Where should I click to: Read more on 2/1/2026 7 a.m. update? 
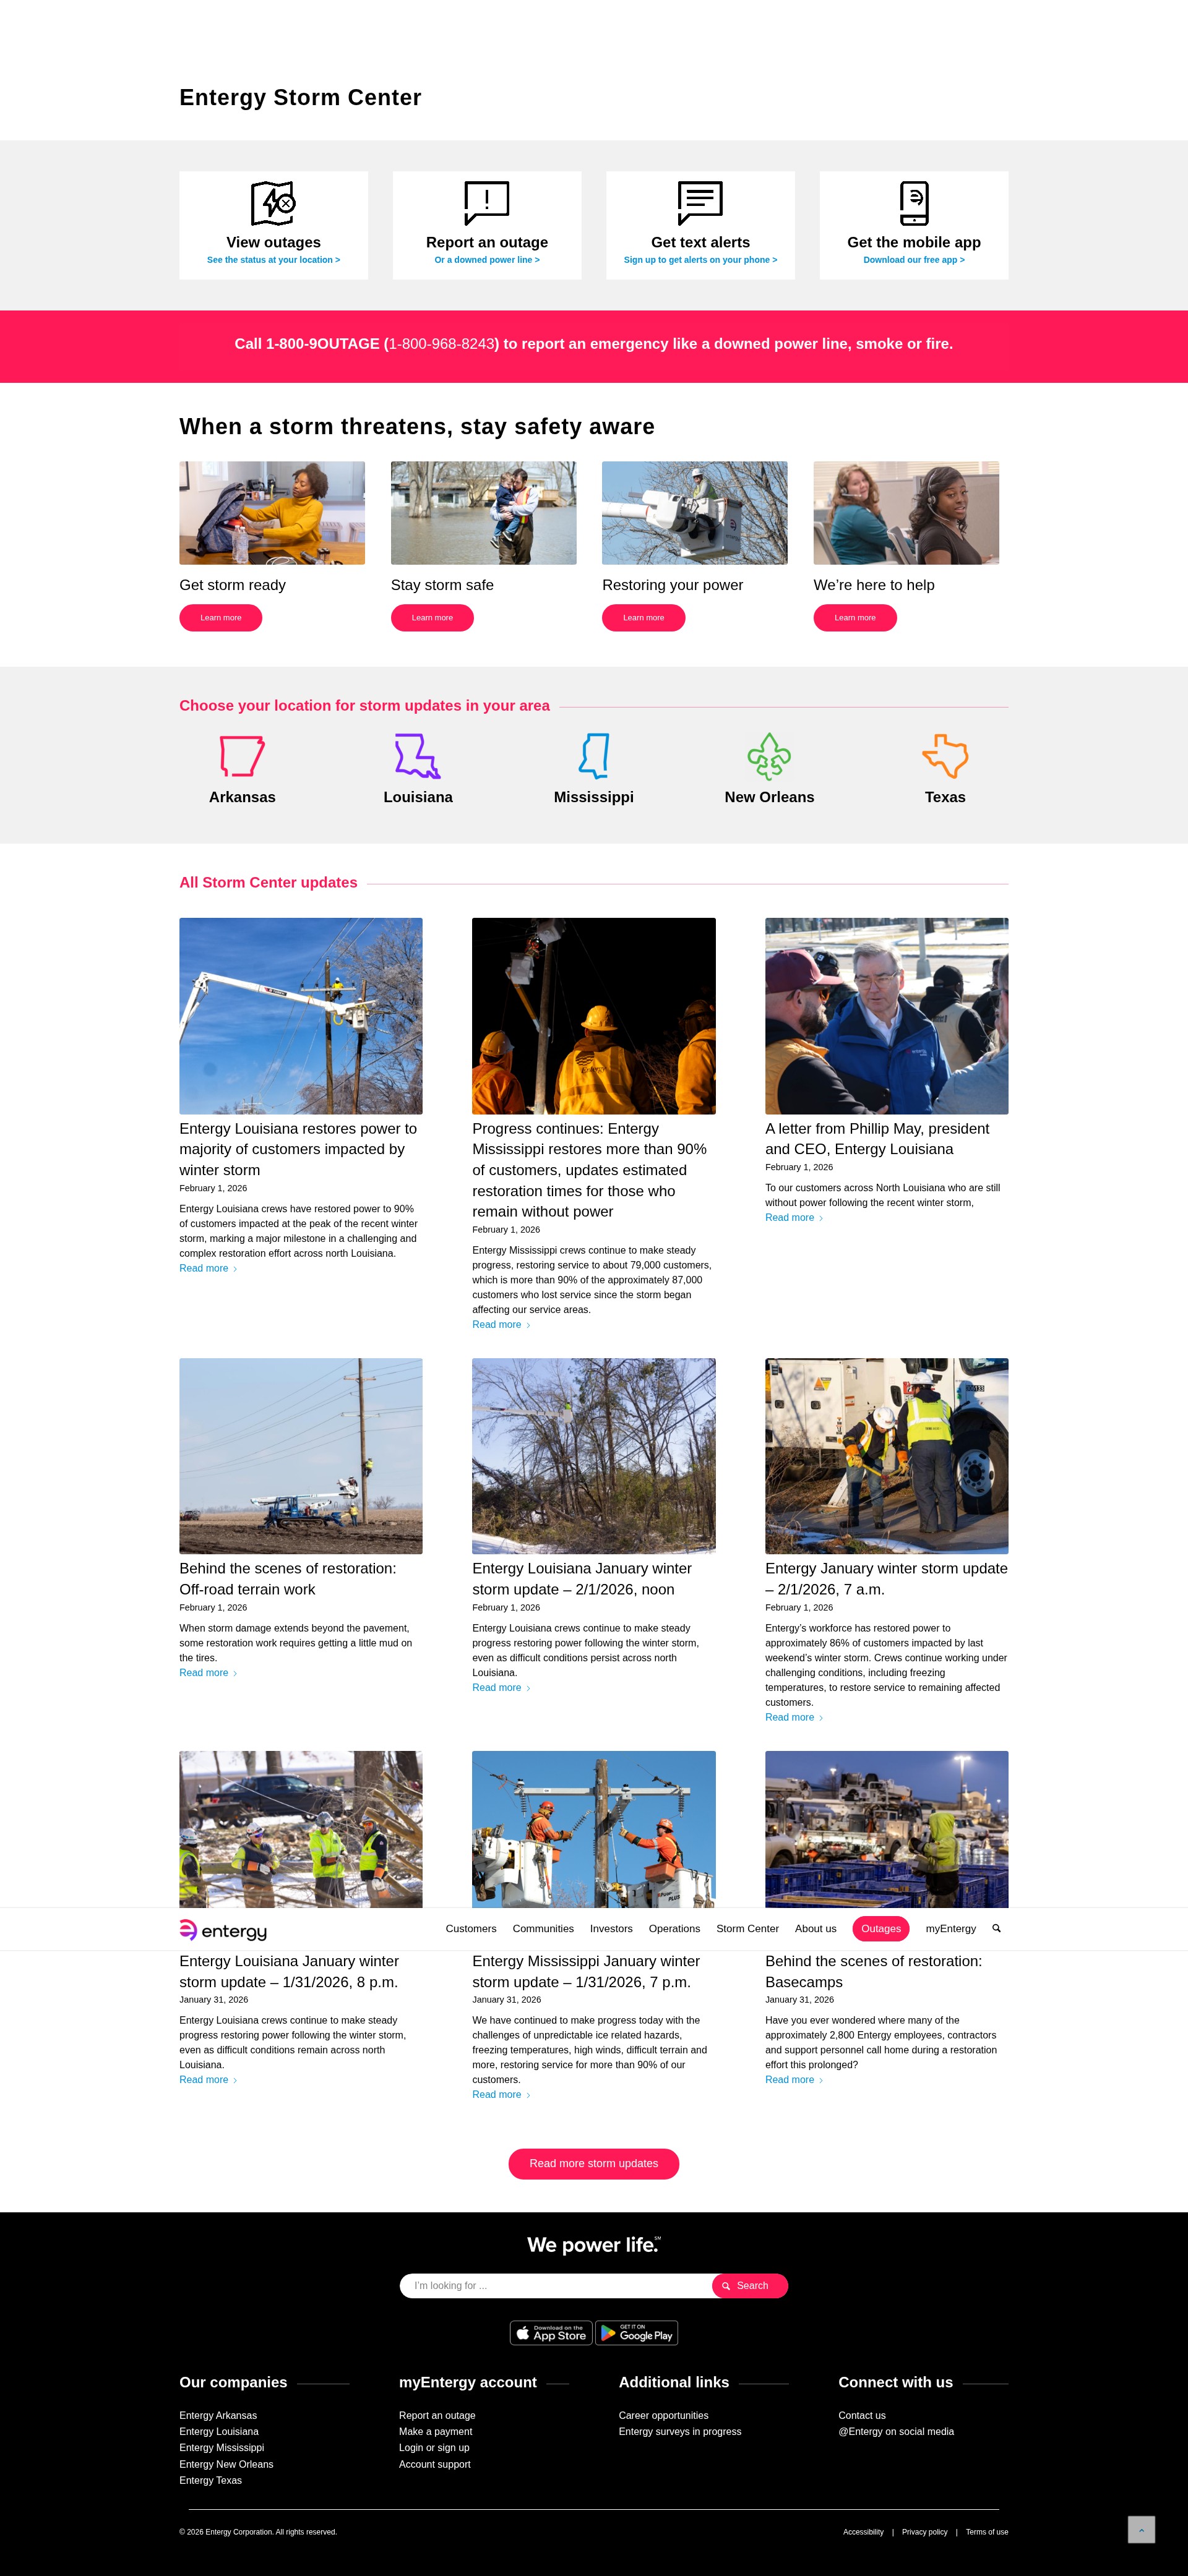click(x=794, y=1717)
